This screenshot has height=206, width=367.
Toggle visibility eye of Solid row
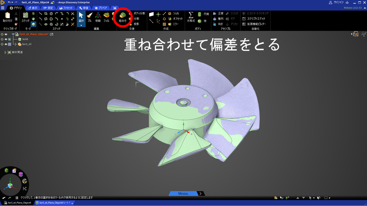pyautogui.click(x=6, y=39)
